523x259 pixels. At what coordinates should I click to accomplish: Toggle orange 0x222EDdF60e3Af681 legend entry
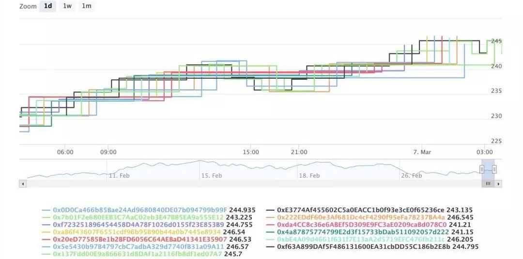(x=361, y=217)
